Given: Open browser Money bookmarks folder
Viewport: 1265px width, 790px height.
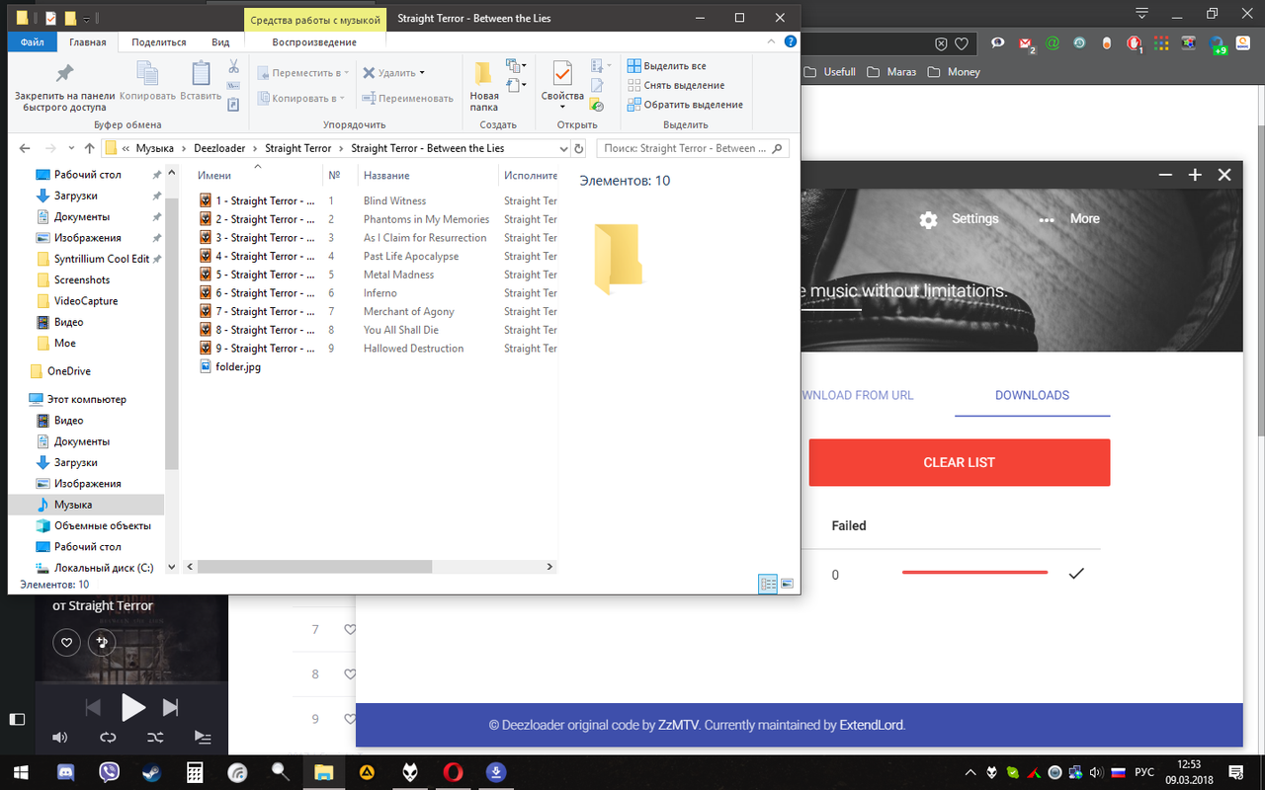Looking at the screenshot, I should coord(953,71).
